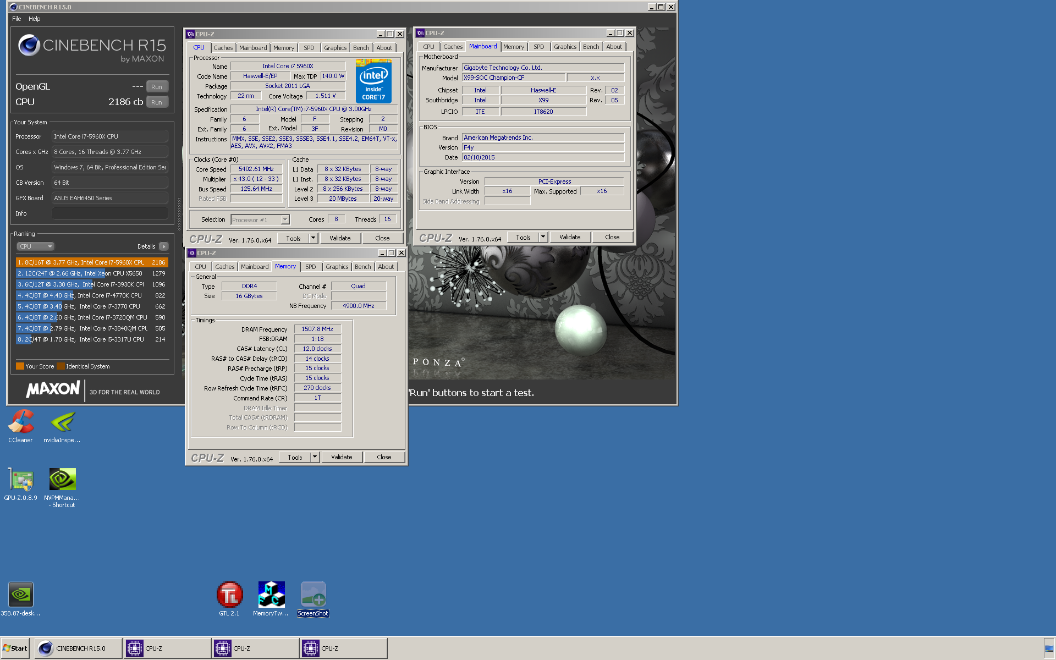This screenshot has width=1056, height=660.
Task: Select the 358.87-desktop Nvidia installer icon
Action: pos(21,599)
